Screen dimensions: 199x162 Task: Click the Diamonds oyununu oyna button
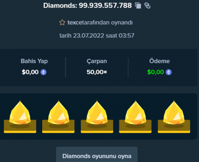97,154
